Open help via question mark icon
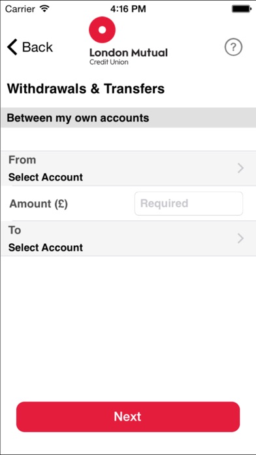The width and height of the screenshot is (256, 455). click(x=233, y=47)
